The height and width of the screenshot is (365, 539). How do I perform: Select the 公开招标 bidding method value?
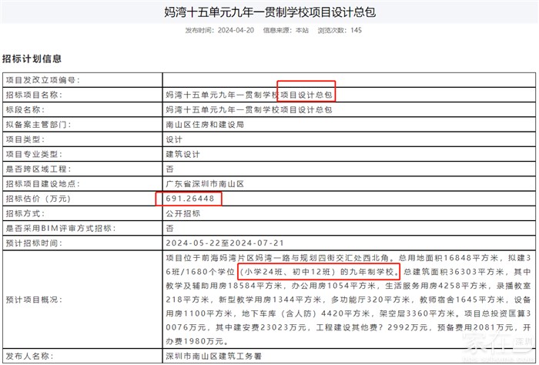(182, 213)
